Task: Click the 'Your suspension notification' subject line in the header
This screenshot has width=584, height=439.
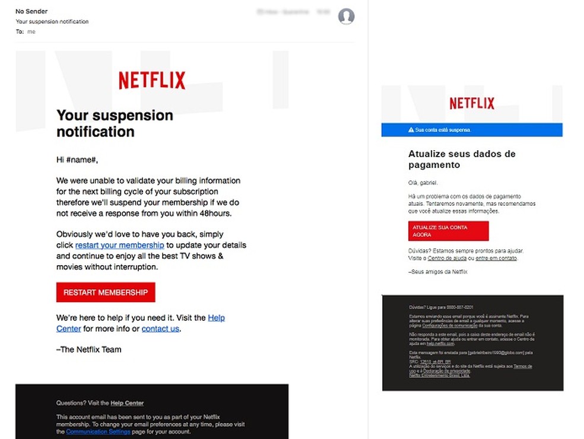Action: point(52,21)
